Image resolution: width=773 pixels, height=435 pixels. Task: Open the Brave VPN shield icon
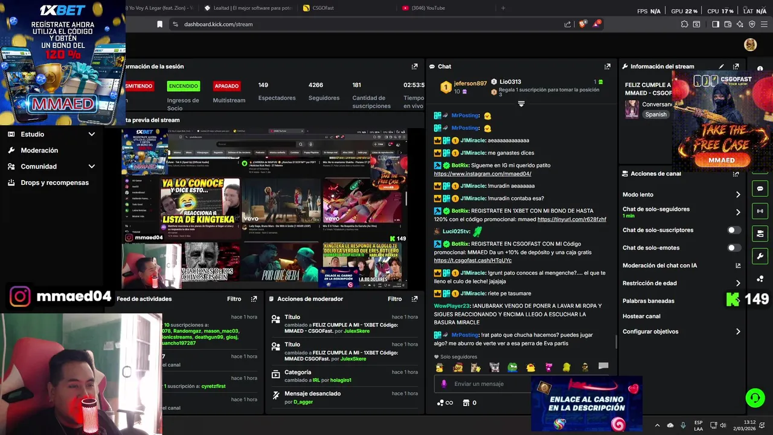coord(752,24)
